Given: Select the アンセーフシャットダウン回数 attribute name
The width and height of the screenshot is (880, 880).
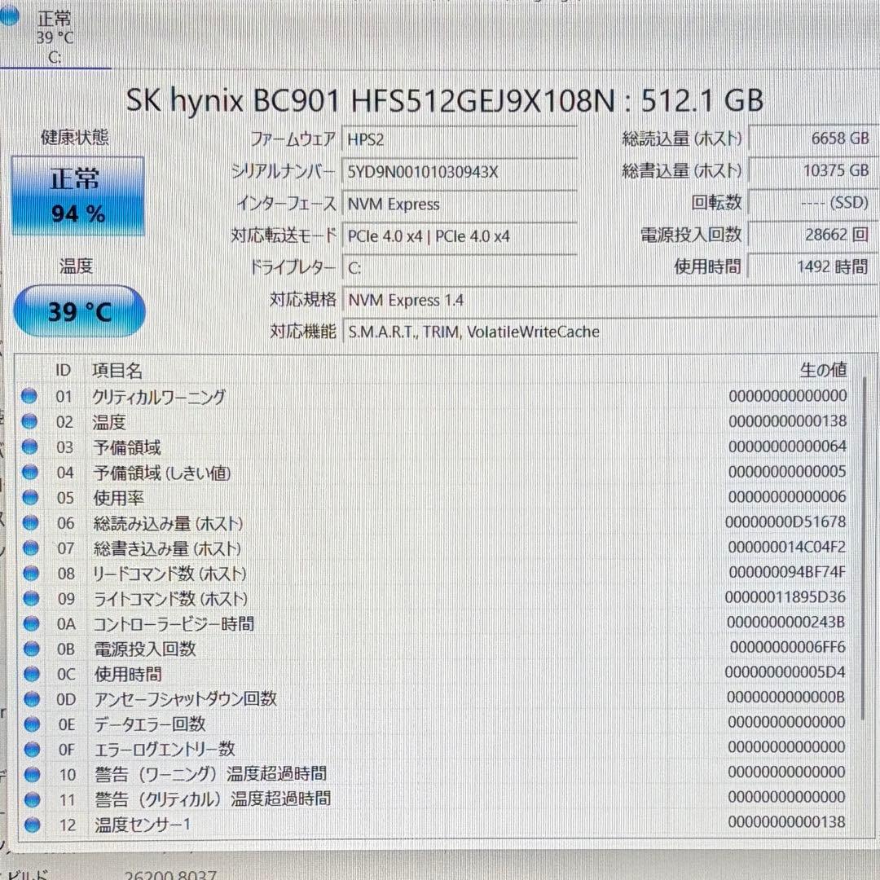Looking at the screenshot, I should [185, 699].
